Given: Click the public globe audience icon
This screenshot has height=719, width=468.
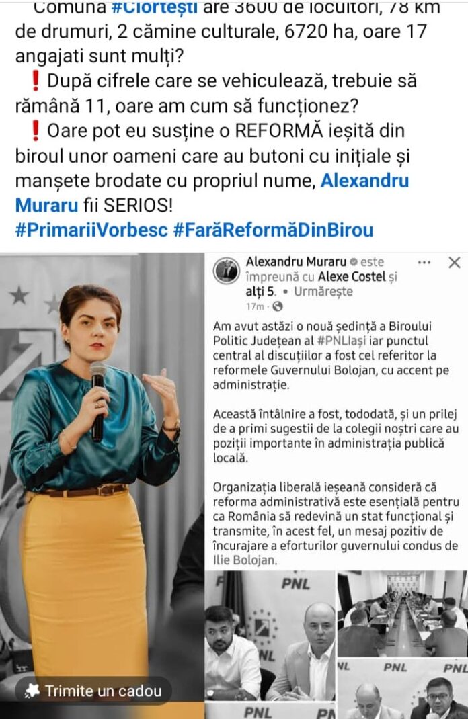Looking at the screenshot, I should point(277,306).
